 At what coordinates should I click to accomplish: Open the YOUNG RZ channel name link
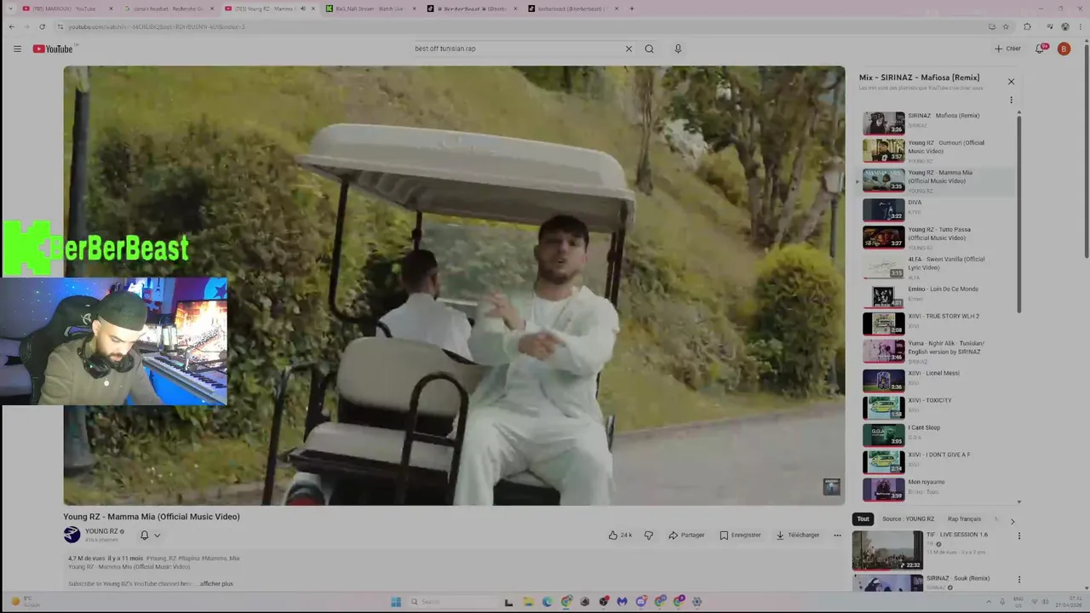click(101, 531)
